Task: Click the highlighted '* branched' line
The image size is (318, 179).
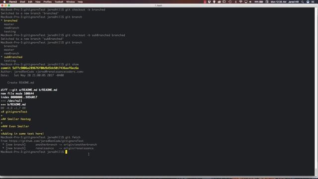Action: click(9, 20)
